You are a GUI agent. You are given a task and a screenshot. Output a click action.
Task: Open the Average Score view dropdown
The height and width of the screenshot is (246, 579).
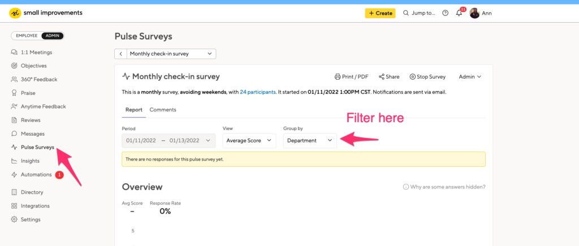249,141
